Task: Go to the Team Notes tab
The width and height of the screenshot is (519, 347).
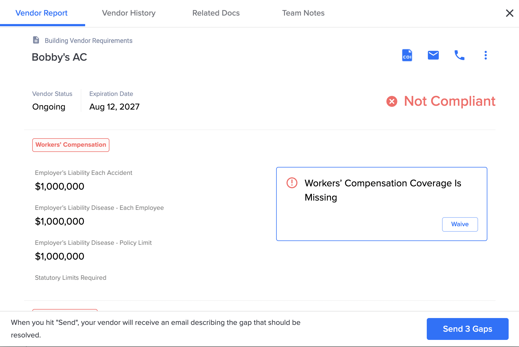Action: pos(303,13)
